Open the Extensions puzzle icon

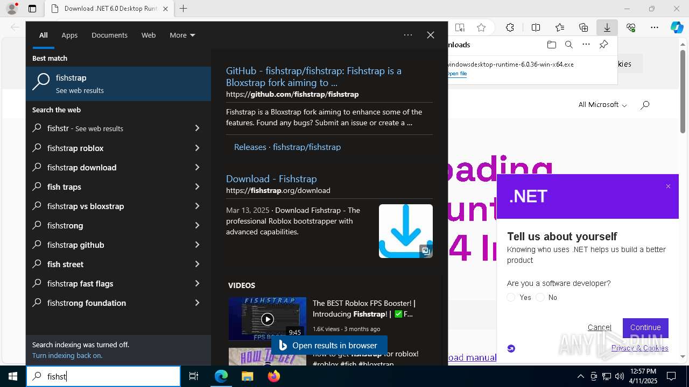[x=510, y=27]
